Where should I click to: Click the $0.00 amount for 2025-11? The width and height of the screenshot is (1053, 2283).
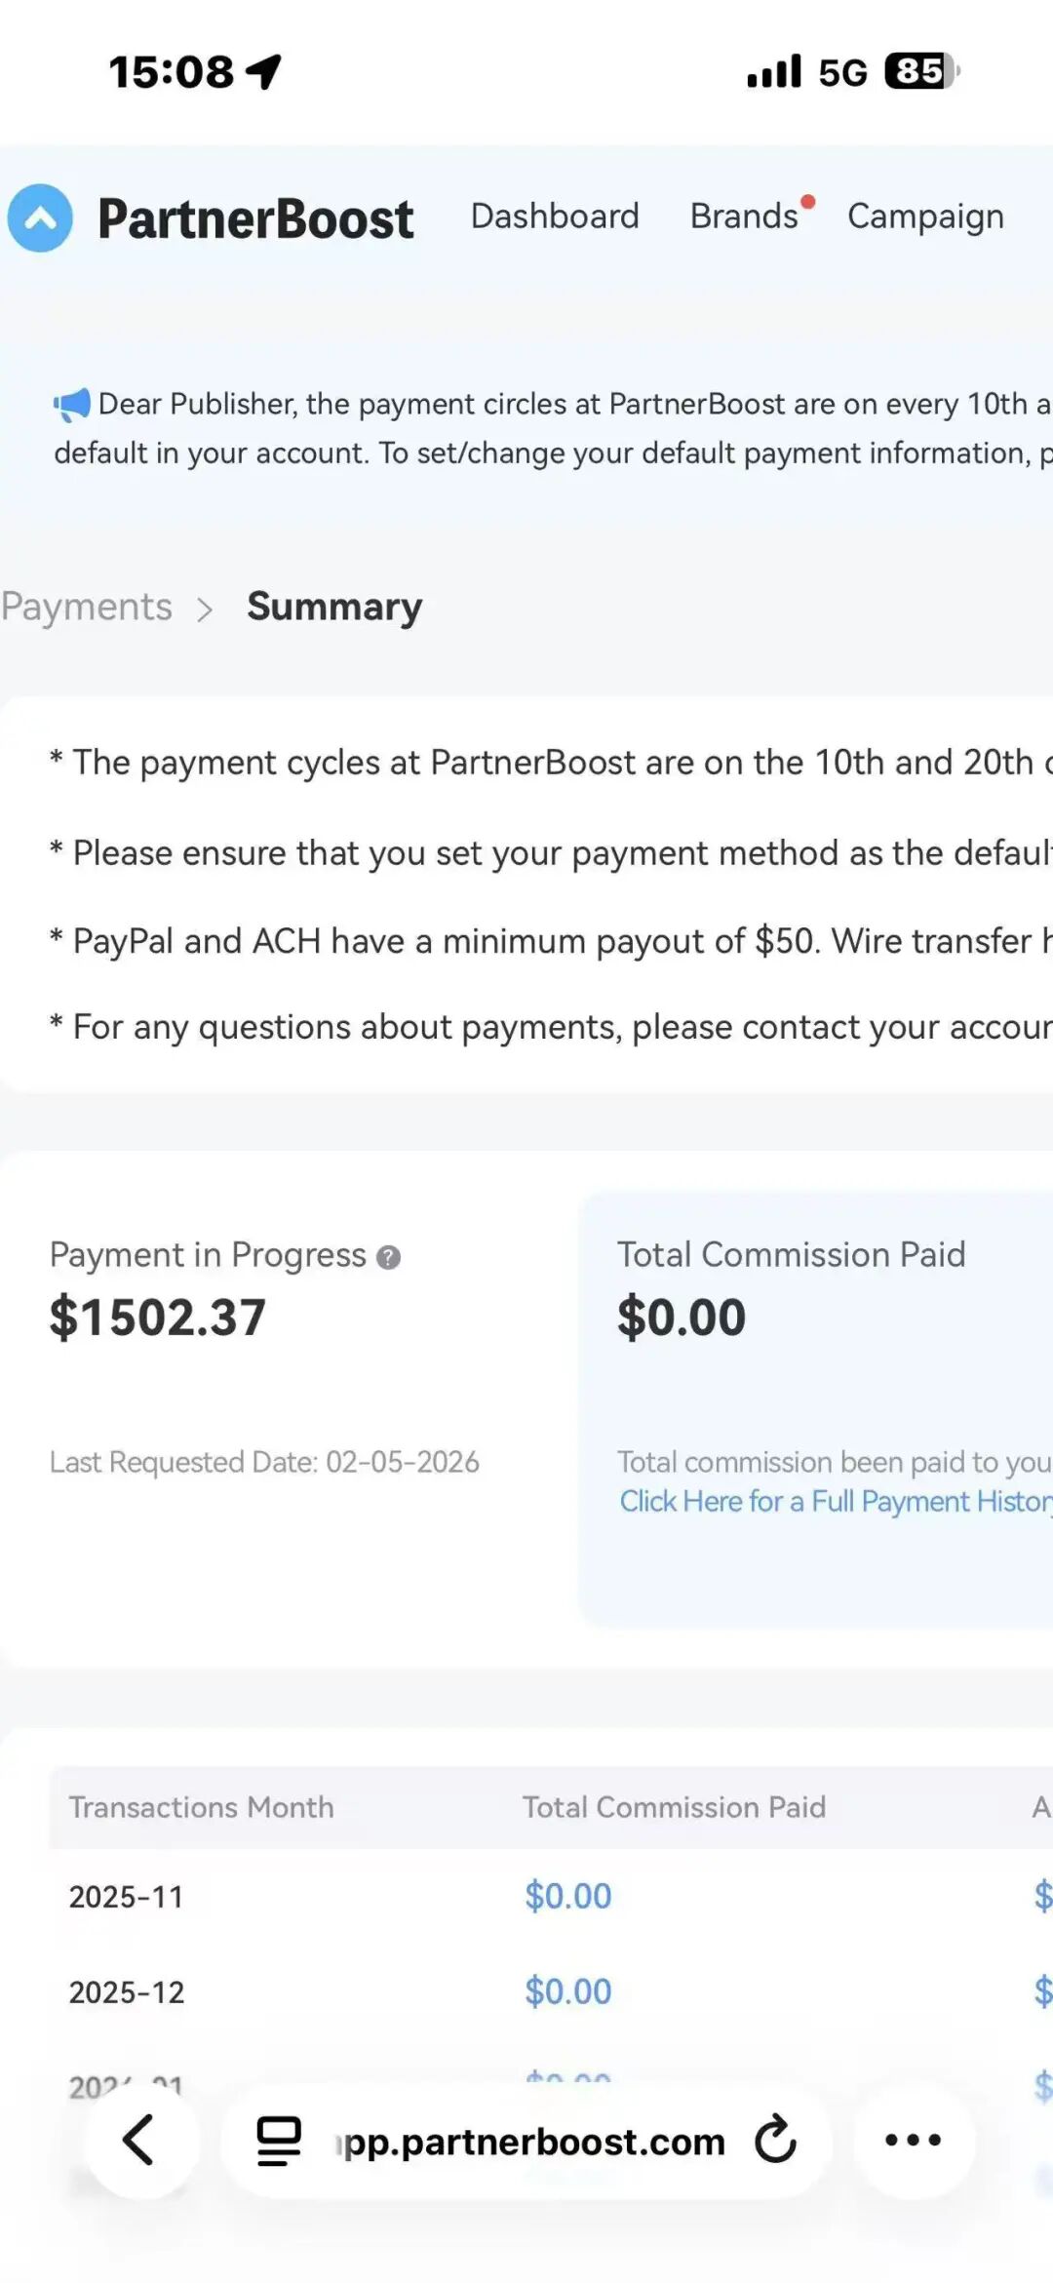coord(567,1896)
